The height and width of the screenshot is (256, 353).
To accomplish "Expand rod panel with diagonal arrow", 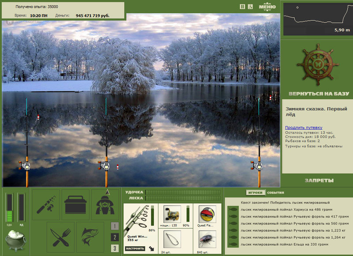I will tap(151, 248).
